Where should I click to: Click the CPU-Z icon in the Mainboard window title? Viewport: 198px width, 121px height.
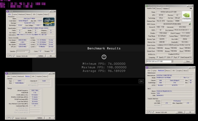[x=147, y=67]
